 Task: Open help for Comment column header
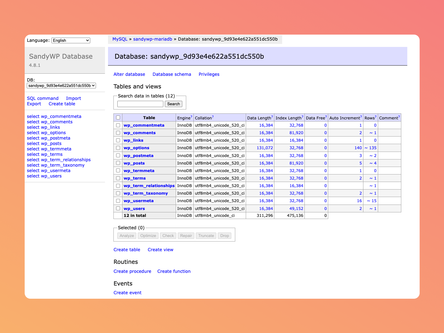coord(399,116)
